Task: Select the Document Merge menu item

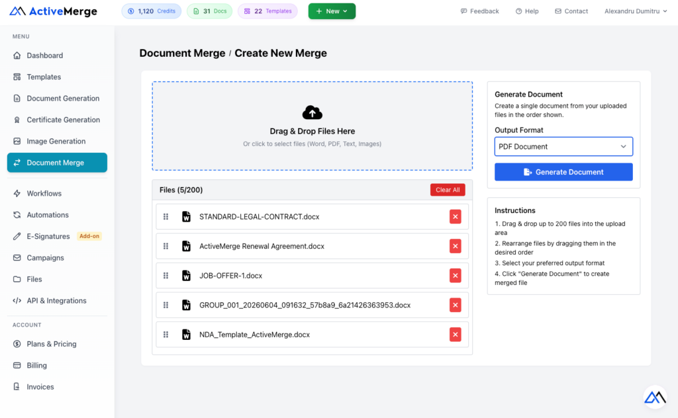Action: tap(57, 163)
